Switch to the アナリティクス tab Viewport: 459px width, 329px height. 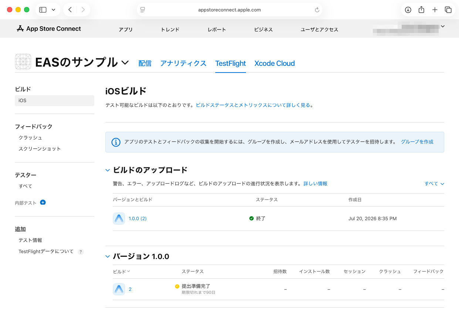[x=183, y=63]
